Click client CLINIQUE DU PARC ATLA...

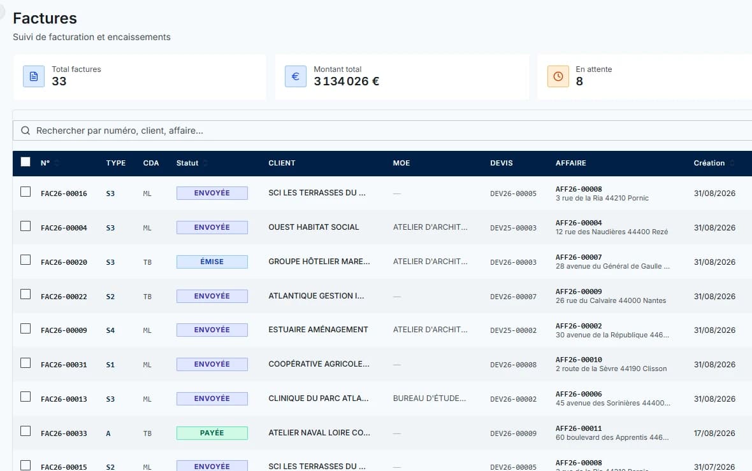(319, 398)
